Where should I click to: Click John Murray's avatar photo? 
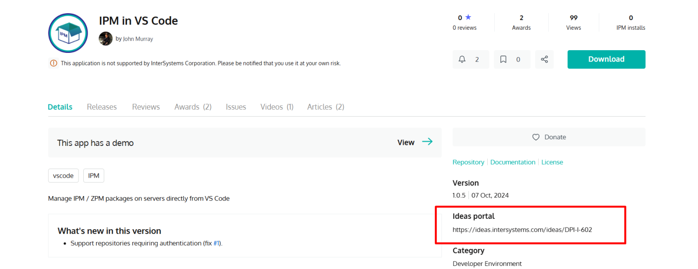[106, 39]
